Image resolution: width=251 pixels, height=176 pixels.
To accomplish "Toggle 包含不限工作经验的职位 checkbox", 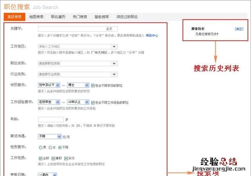I will point(93,102).
